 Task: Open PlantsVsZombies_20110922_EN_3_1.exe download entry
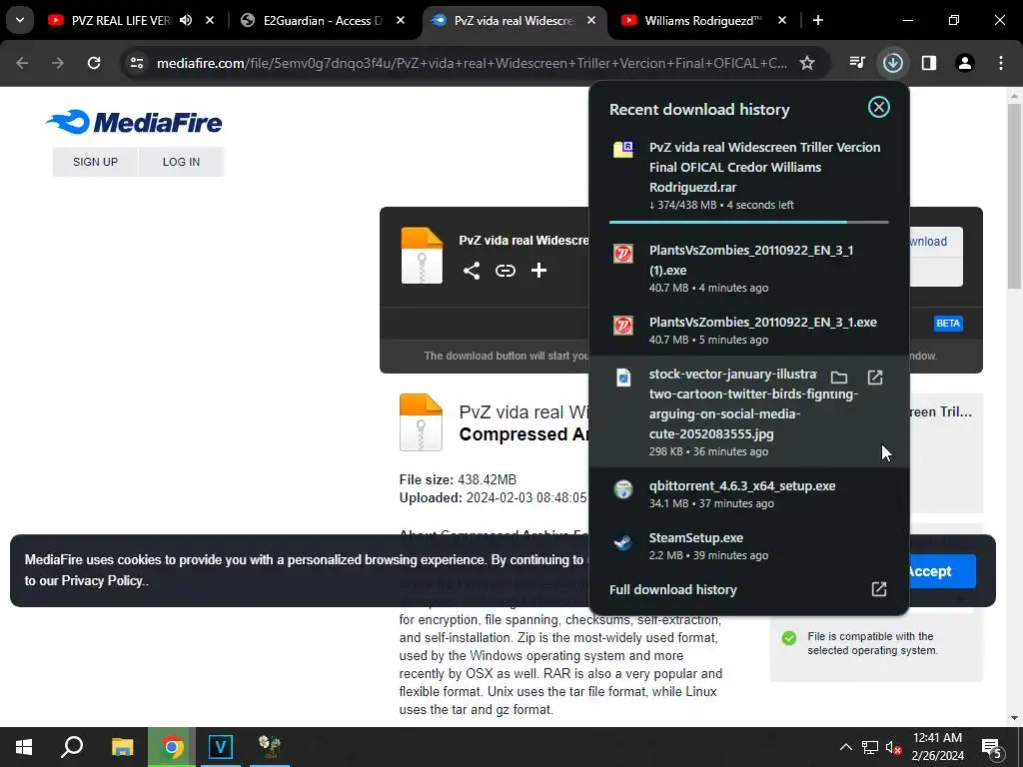748,330
